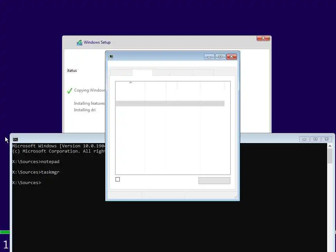Screen dimensions: 336x252
Task: Click the Windows Setup title icon
Action: point(79,43)
